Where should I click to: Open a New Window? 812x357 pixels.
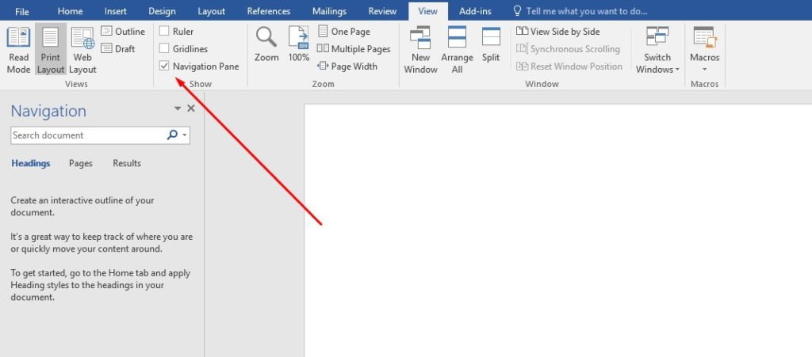(420, 50)
